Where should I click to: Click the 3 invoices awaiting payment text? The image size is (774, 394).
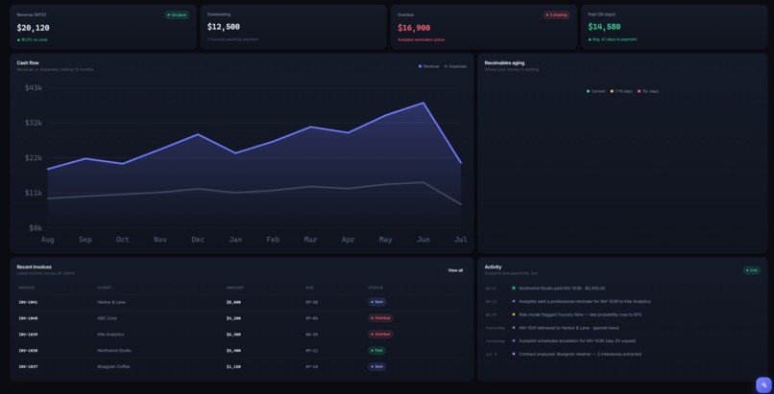tap(232, 39)
